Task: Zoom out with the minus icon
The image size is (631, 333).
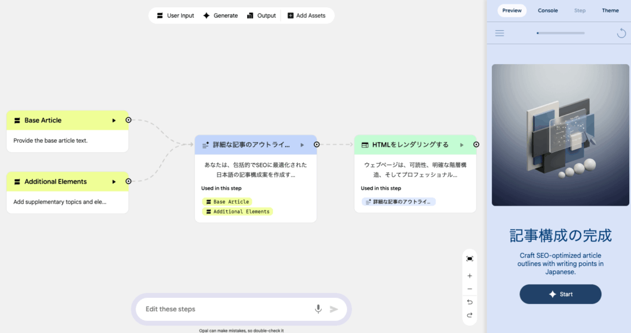Action: pyautogui.click(x=470, y=289)
